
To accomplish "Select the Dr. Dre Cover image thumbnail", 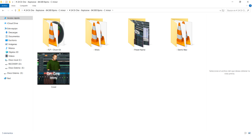I will 53,69.
